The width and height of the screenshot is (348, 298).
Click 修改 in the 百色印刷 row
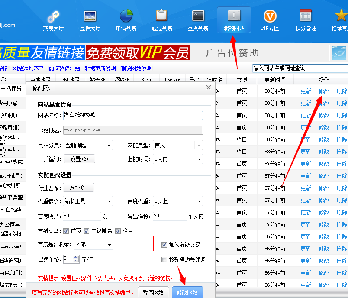(324, 273)
